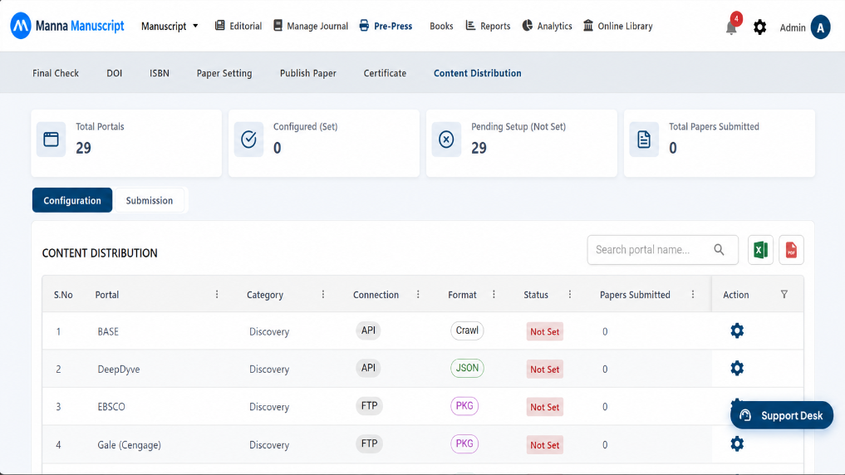Viewport: 845px width, 475px height.
Task: Open Status column options menu
Action: [570, 294]
